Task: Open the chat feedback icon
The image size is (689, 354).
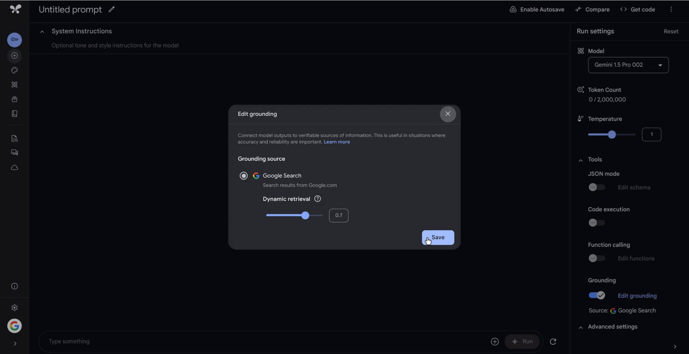Action: coord(14,153)
